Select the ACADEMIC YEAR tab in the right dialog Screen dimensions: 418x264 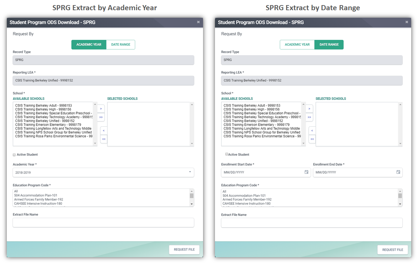297,45
